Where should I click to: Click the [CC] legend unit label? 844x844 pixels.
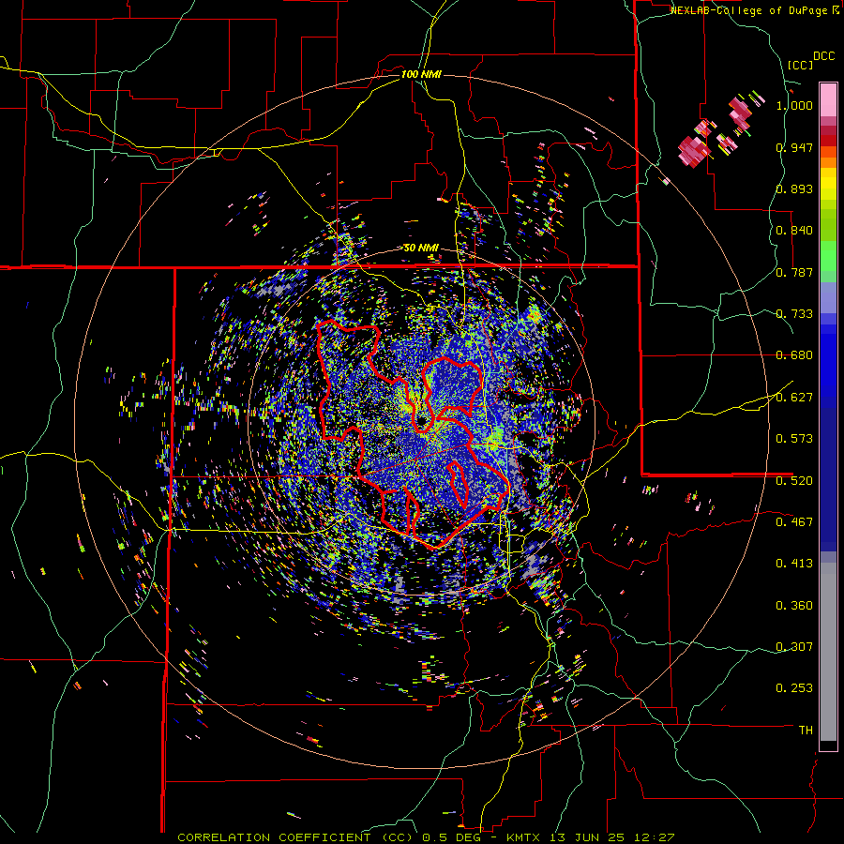(800, 65)
